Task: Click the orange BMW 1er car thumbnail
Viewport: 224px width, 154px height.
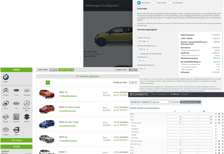Action: [47, 94]
